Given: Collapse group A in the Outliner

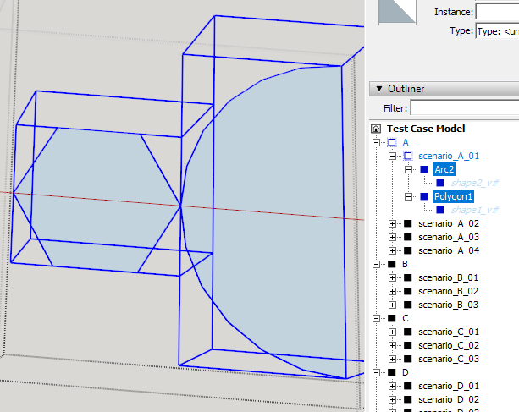Looking at the screenshot, I should coord(377,142).
